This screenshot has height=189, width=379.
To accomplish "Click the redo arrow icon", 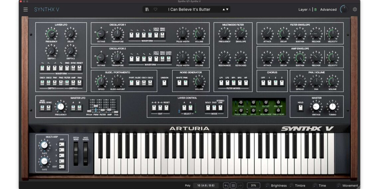I will tap(240, 185).
